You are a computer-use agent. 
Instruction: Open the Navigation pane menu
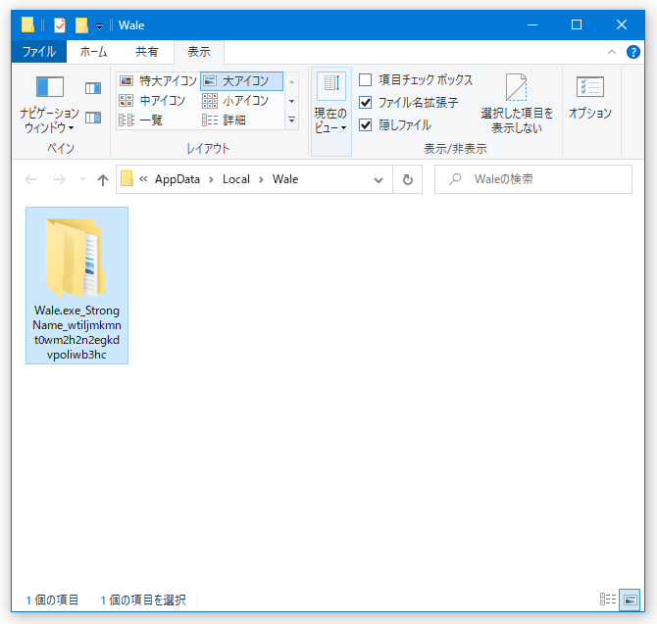point(49,104)
